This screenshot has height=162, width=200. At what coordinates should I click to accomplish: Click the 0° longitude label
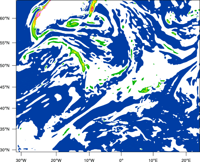[x=121, y=160]
